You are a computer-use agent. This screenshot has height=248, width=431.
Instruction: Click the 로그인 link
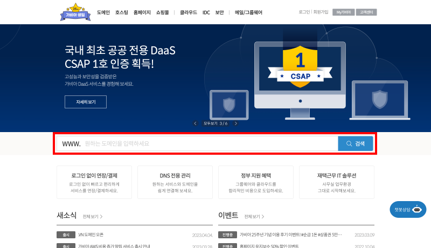pos(304,12)
